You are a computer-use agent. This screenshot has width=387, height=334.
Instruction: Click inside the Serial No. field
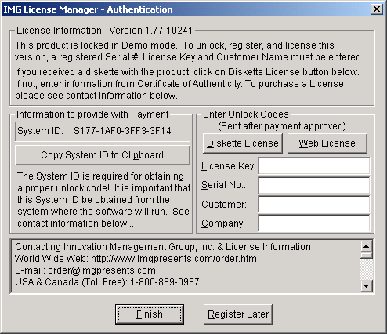(314, 185)
